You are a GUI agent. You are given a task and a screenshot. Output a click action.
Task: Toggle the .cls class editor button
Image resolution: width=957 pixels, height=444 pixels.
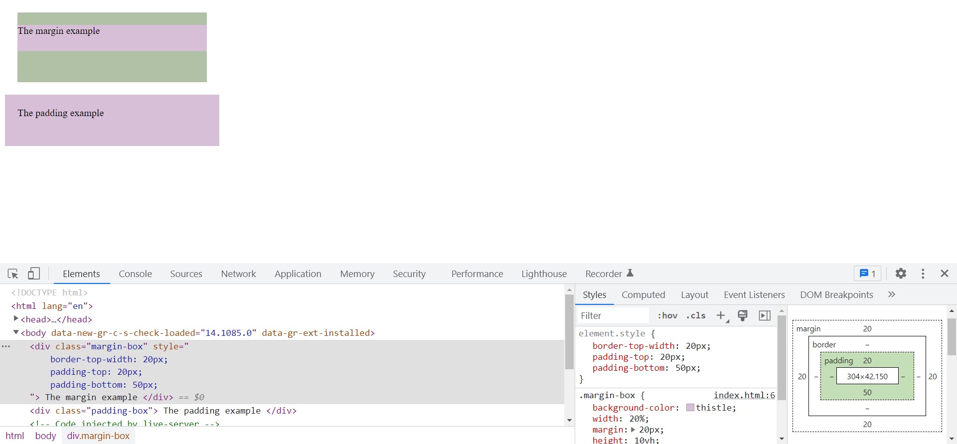click(696, 315)
